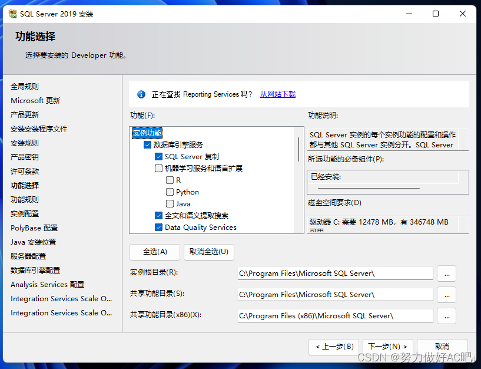
Task: Enable the 机器学习服务和语言扩展 checkbox
Action: (x=158, y=169)
